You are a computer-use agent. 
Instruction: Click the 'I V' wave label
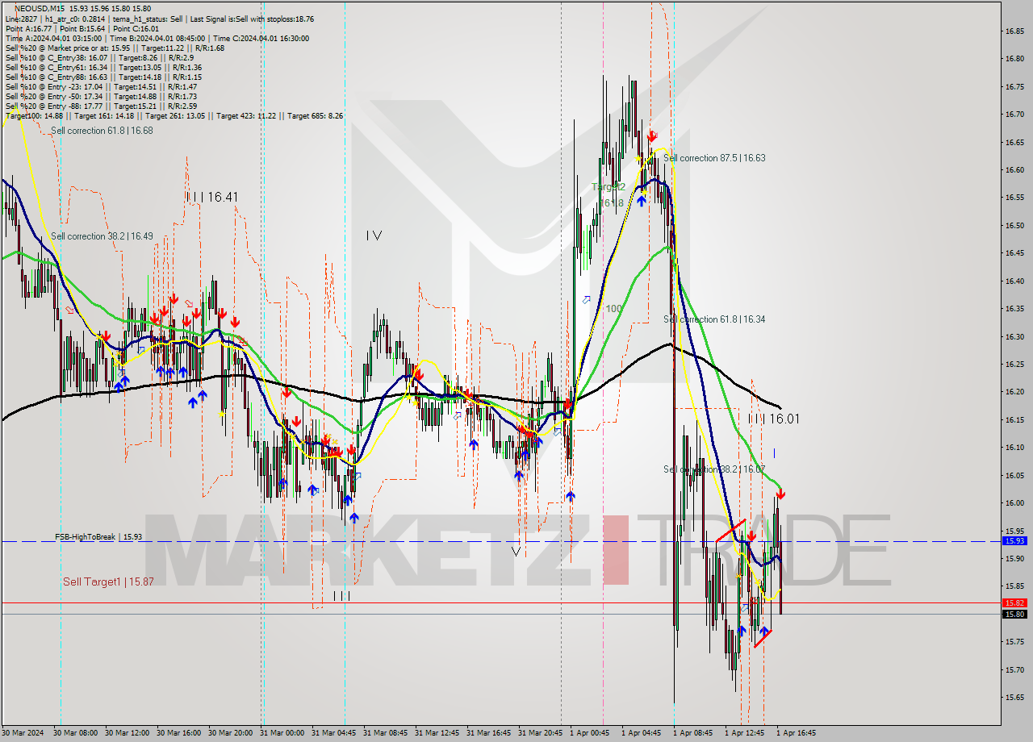pyautogui.click(x=374, y=236)
